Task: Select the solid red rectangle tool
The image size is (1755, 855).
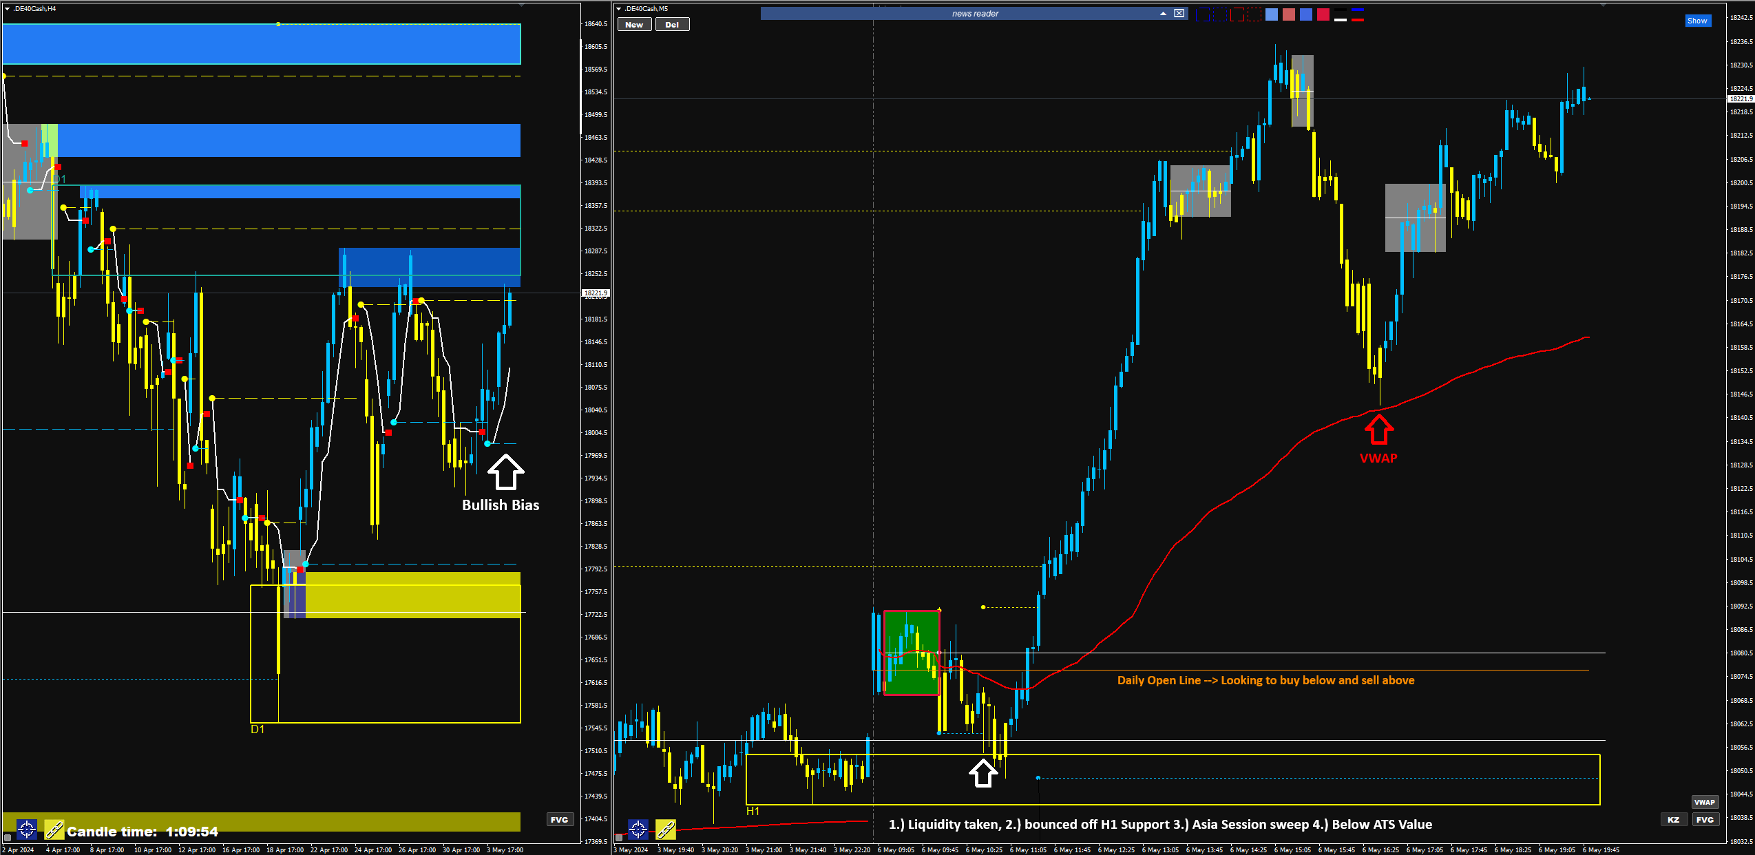Action: 1237,14
